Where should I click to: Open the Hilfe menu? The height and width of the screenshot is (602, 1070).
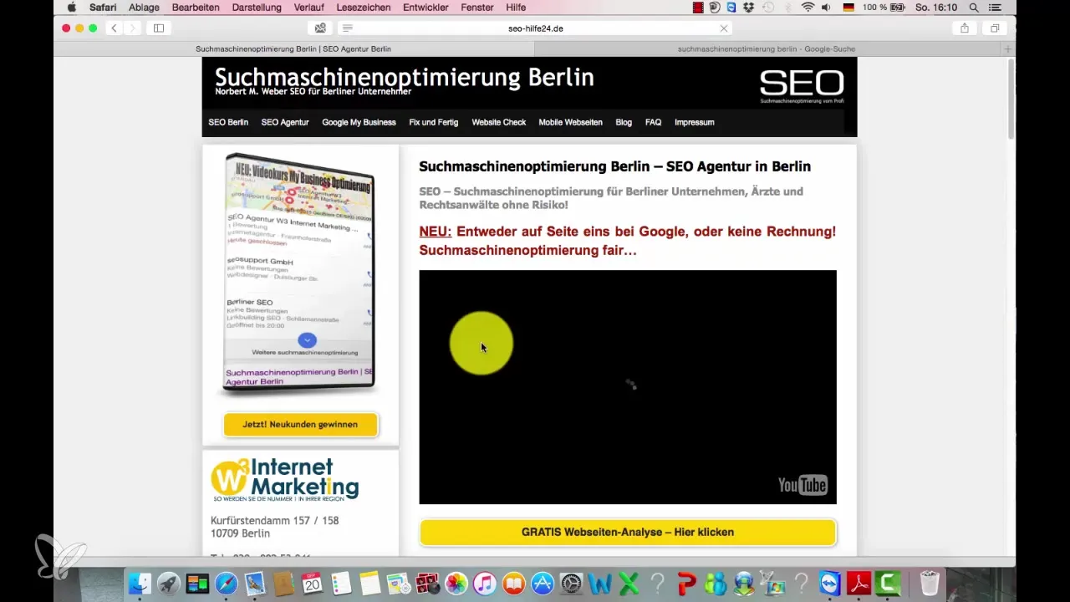[x=516, y=8]
